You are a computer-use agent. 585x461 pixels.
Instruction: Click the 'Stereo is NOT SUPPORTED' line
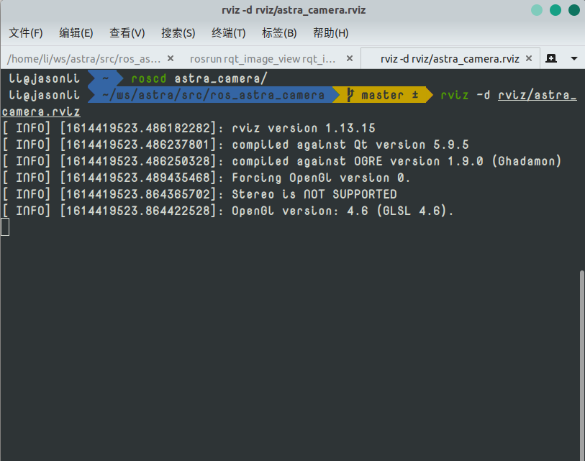click(x=314, y=194)
